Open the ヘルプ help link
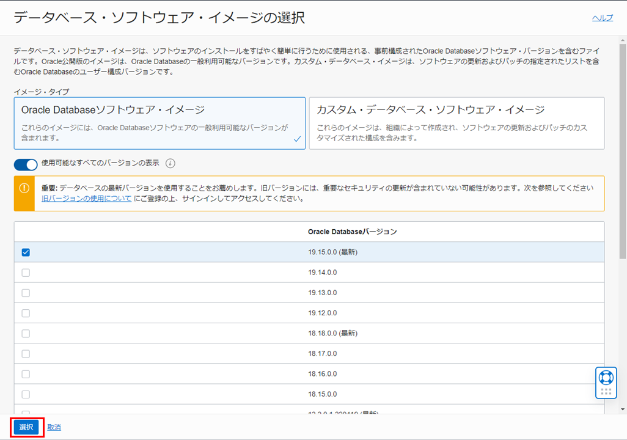Viewport: 627px width, 440px height. [602, 18]
